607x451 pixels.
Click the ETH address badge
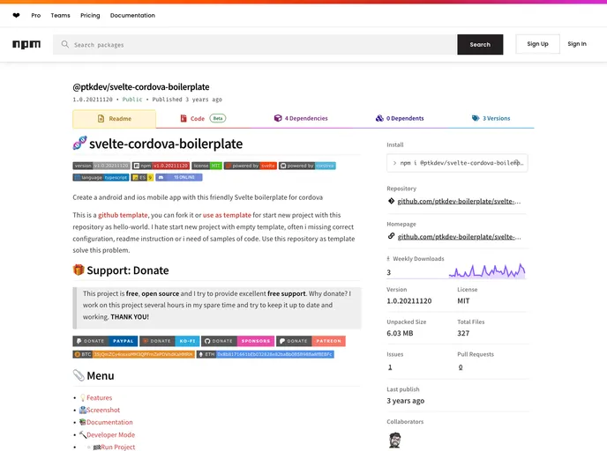tap(266, 354)
